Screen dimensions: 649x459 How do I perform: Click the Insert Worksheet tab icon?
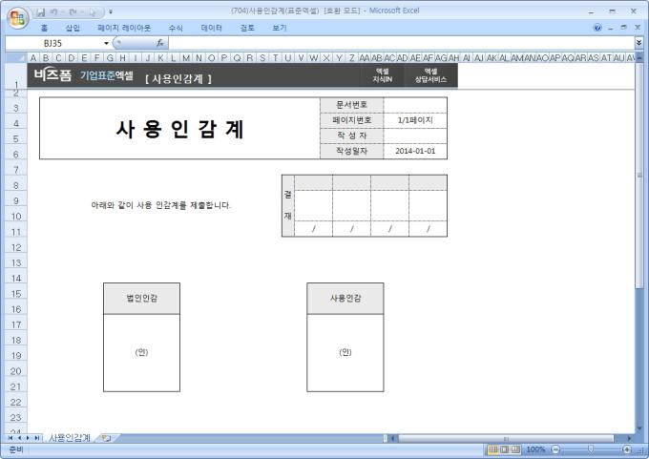pyautogui.click(x=106, y=438)
